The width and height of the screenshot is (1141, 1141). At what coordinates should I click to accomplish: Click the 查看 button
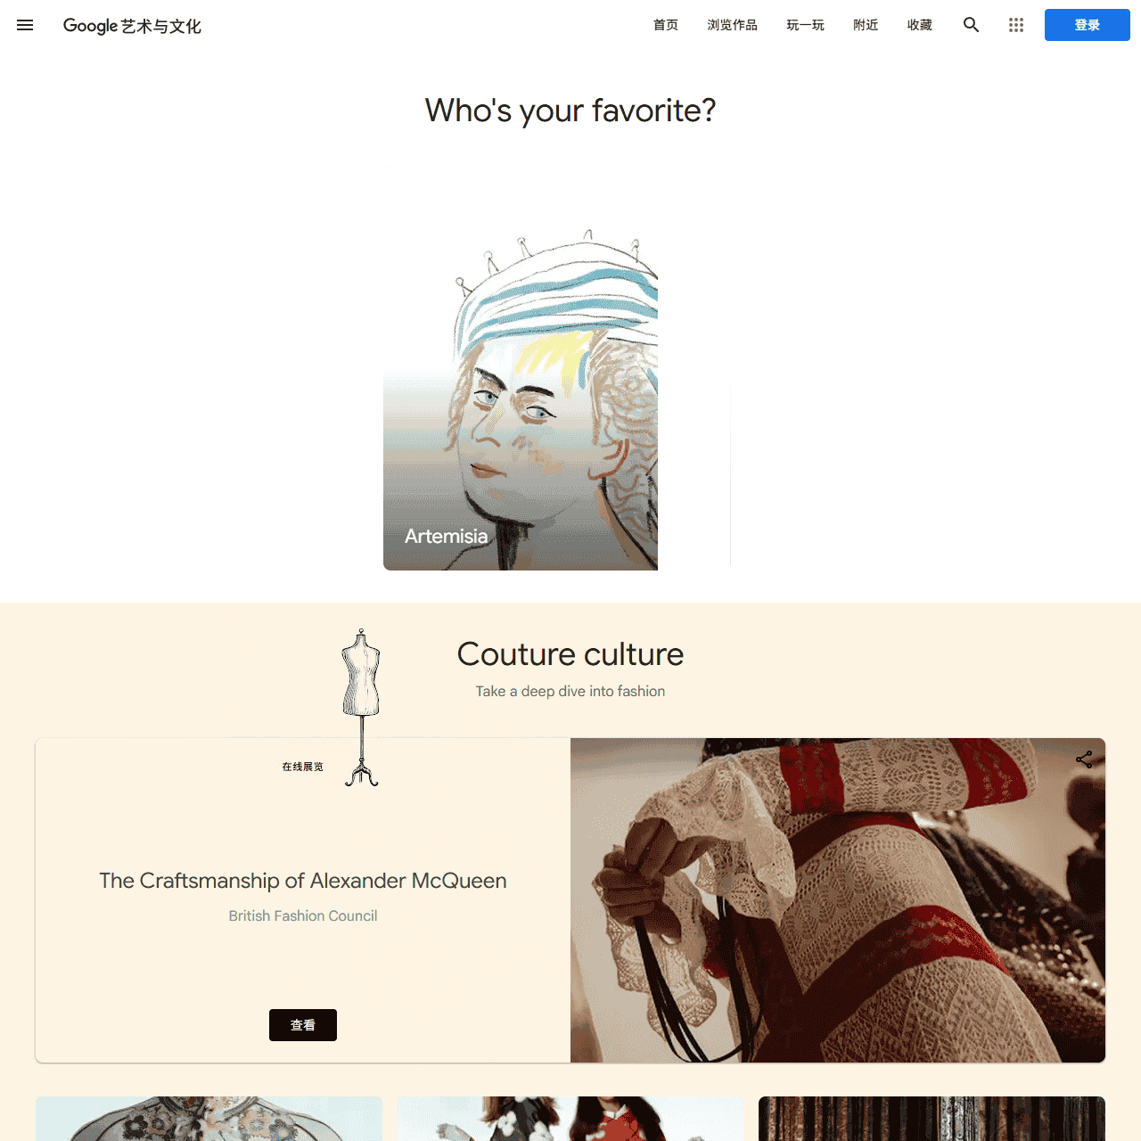point(303,1025)
